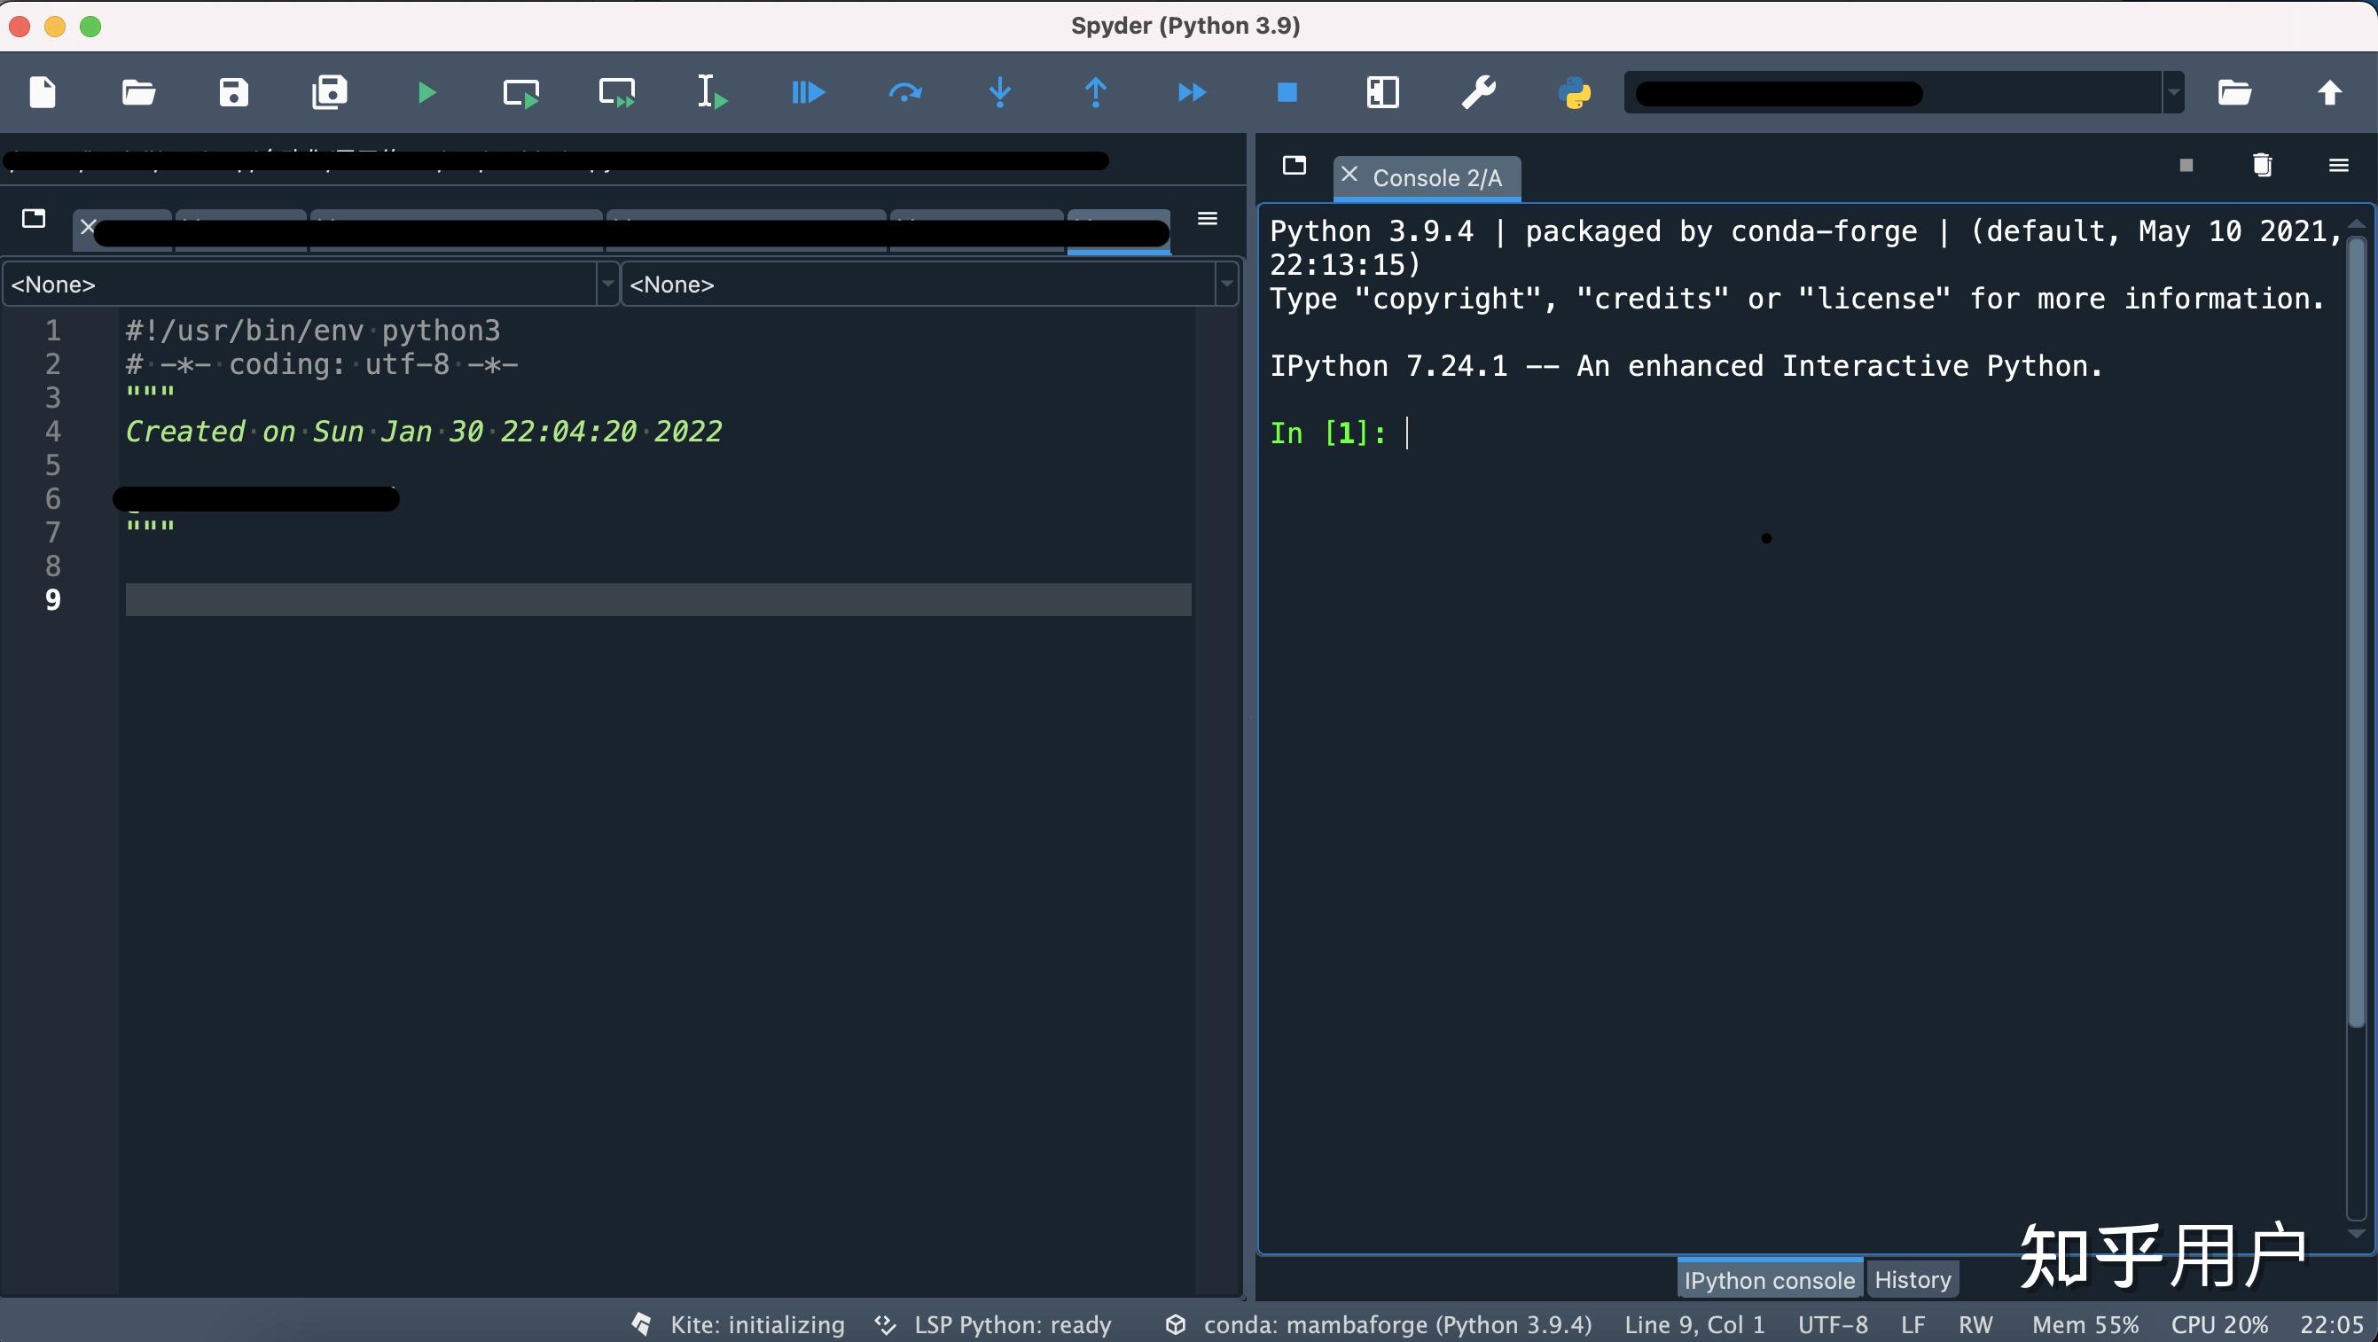Click the 'IPython 7.24.1' console banner line
Screen dimensions: 2378x1342
[x=1686, y=365]
